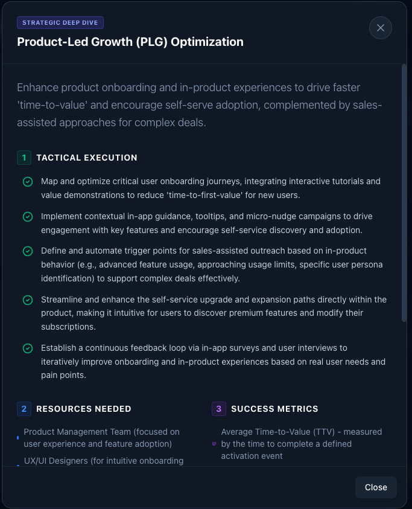Expand the Success Metrics section
The width and height of the screenshot is (412, 509).
tap(274, 409)
